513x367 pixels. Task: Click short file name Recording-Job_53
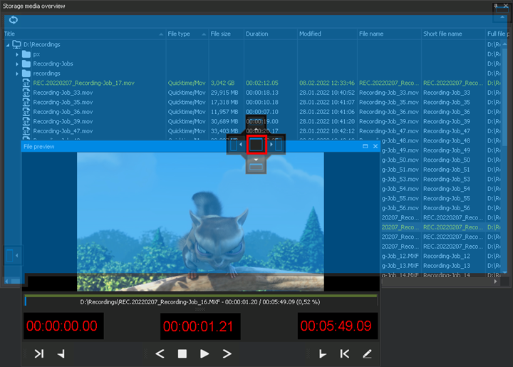pyautogui.click(x=447, y=180)
